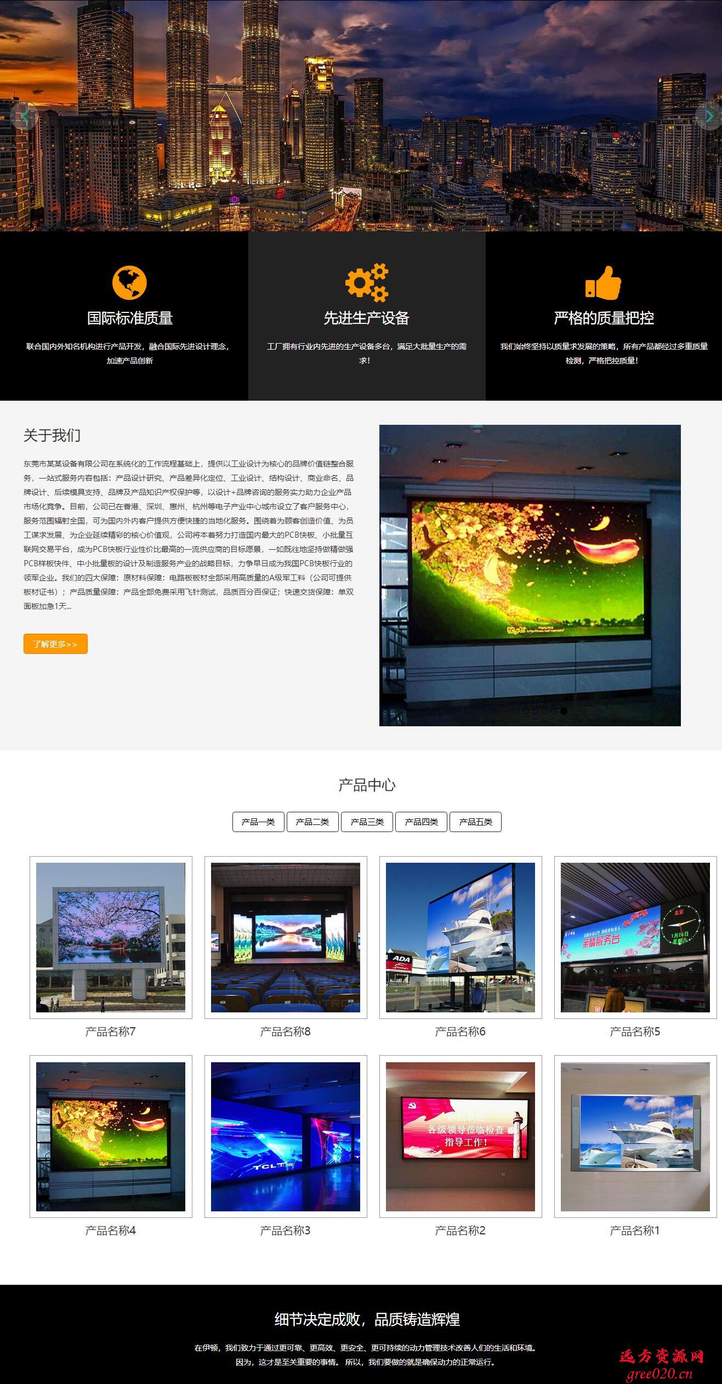Screen dimensions: 722x1384
Task: Click the next slide arrow on banner
Action: pyautogui.click(x=708, y=116)
